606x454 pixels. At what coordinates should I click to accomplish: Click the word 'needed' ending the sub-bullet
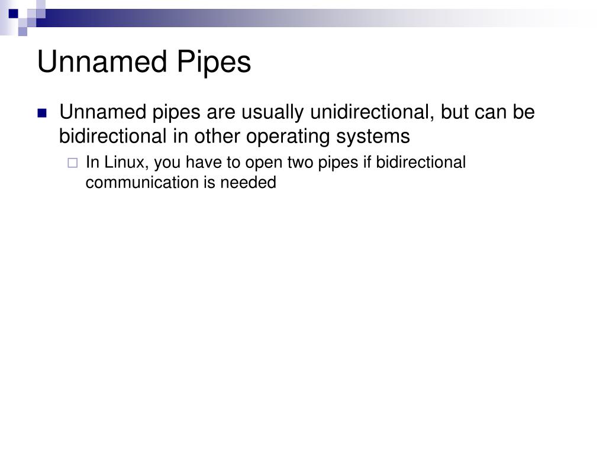pos(248,182)
